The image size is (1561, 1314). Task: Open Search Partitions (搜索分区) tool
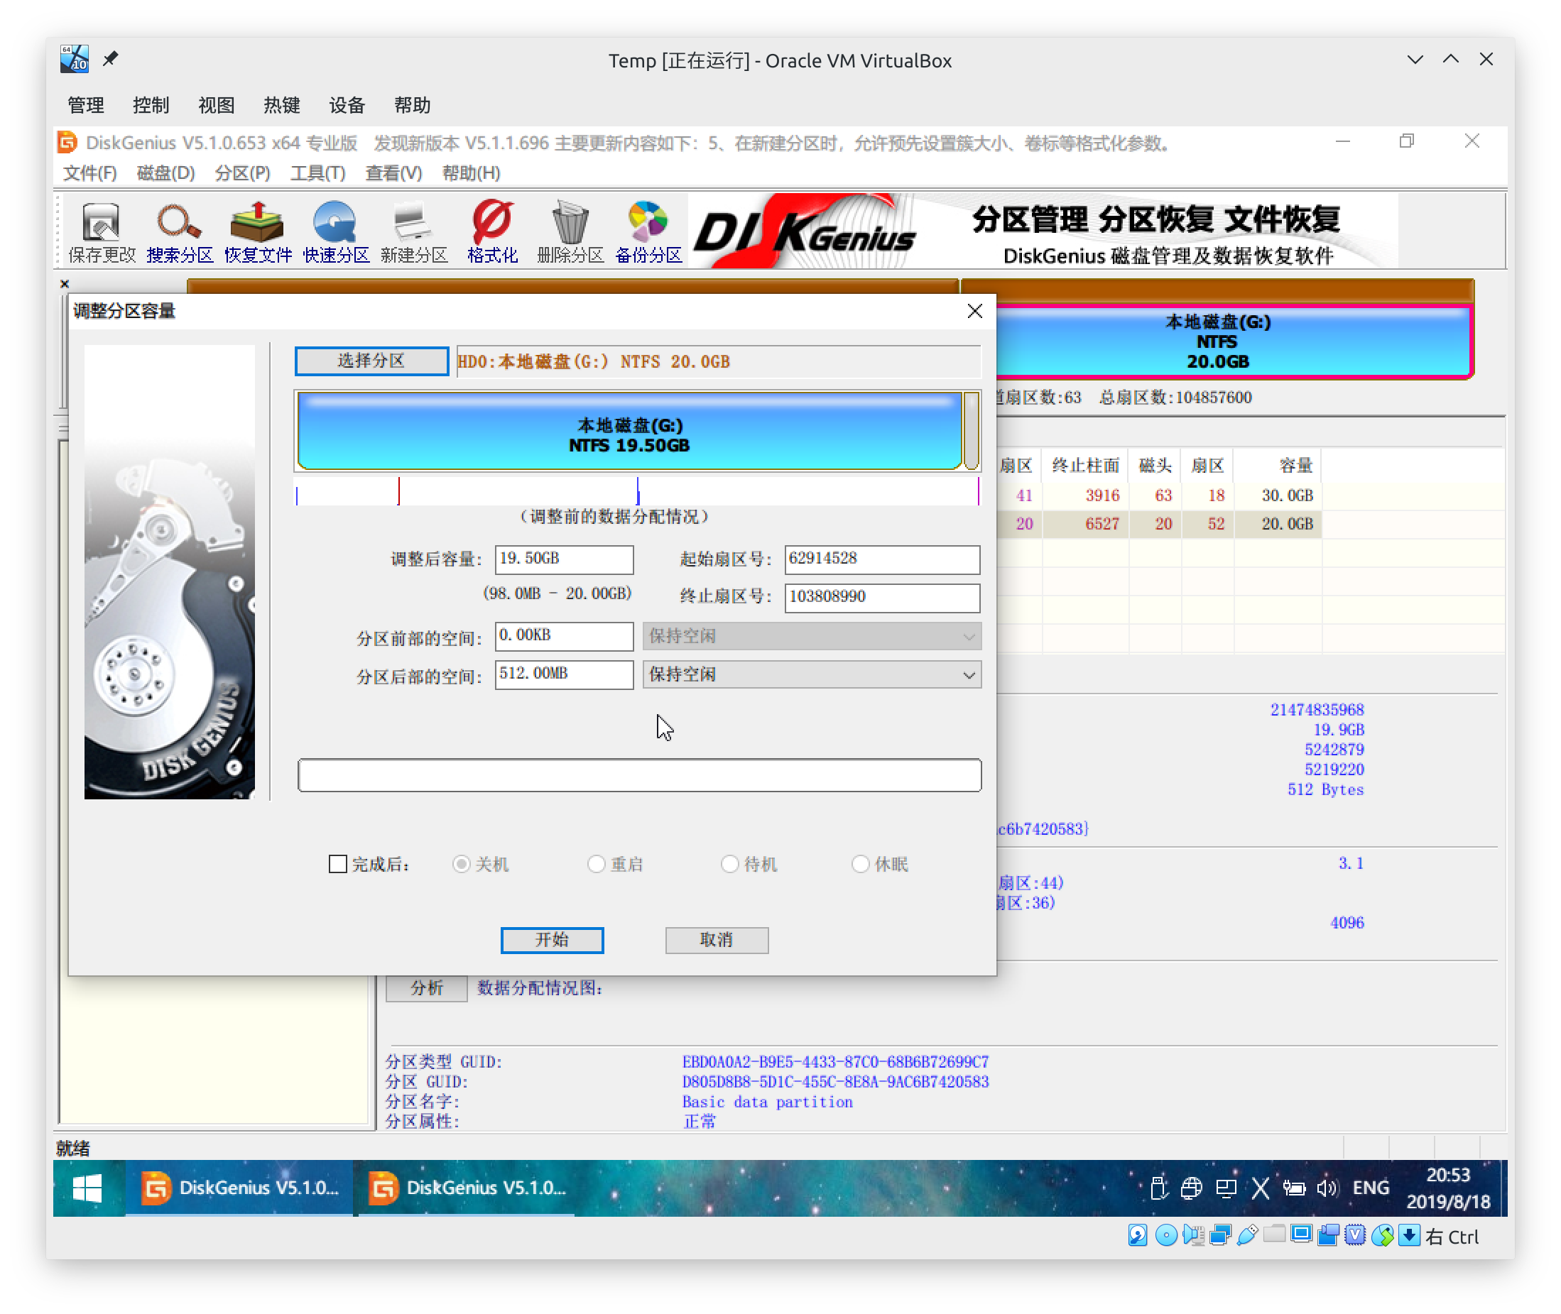(180, 232)
